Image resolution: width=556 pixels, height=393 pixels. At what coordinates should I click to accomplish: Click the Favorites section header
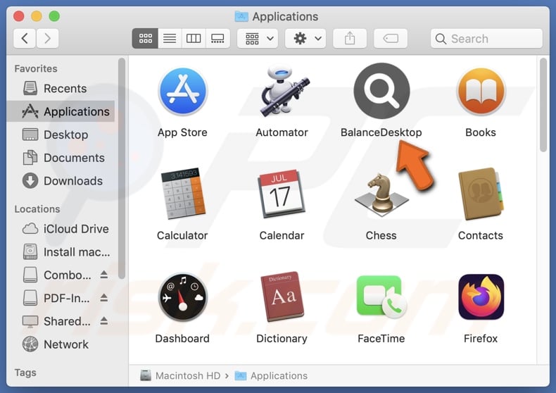36,68
